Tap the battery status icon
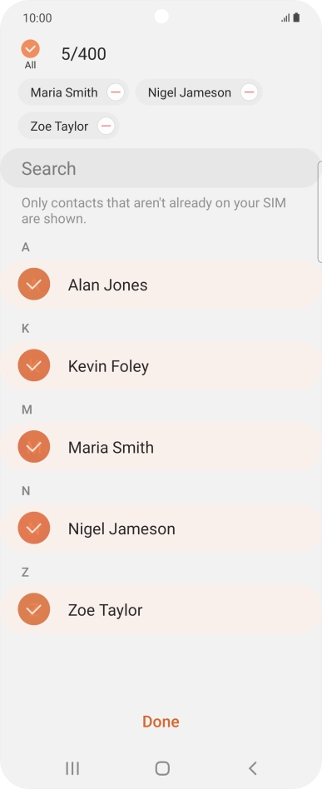 click(x=296, y=17)
